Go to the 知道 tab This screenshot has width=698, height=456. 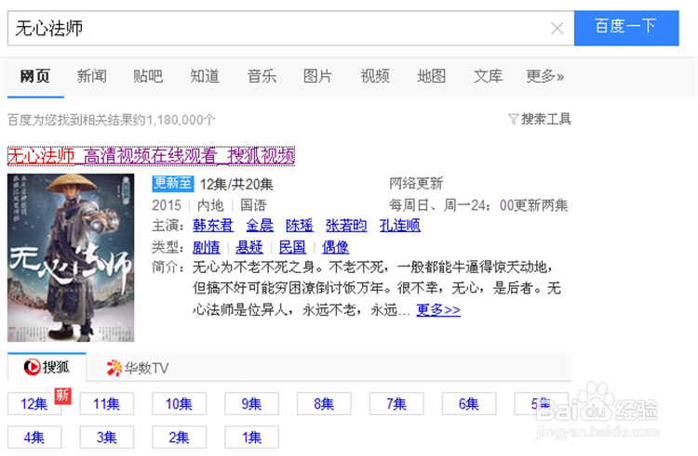pos(205,76)
